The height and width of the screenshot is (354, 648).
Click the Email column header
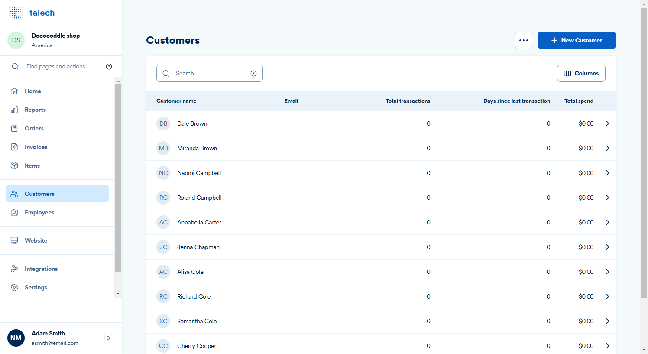[291, 101]
